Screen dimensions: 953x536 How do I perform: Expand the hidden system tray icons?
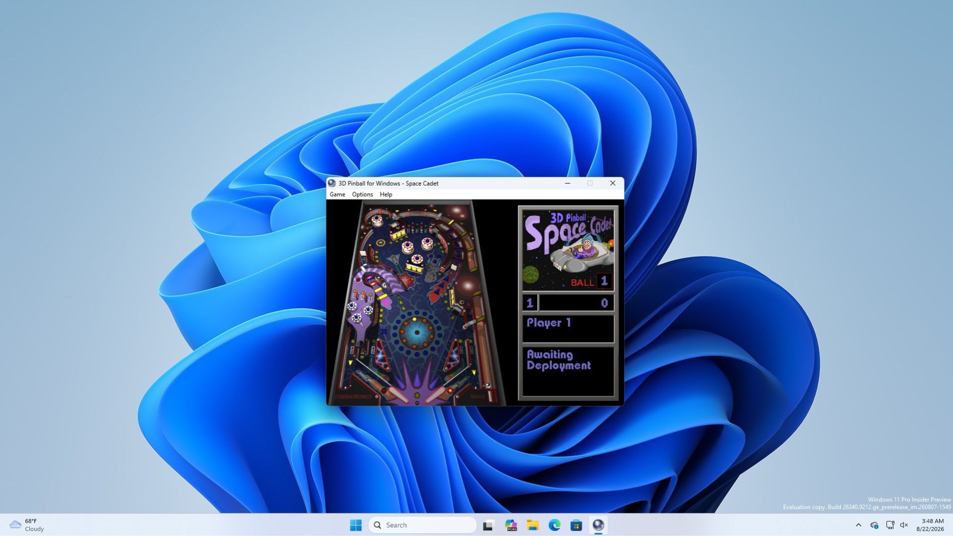tap(858, 525)
